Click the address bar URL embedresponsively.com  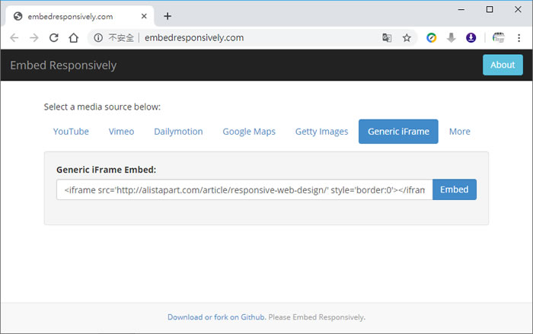pyautogui.click(x=194, y=38)
